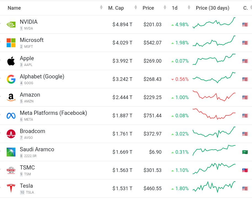Click the Saudi Arabia flag icon
Screen dimensions: 252x199
tap(245, 152)
